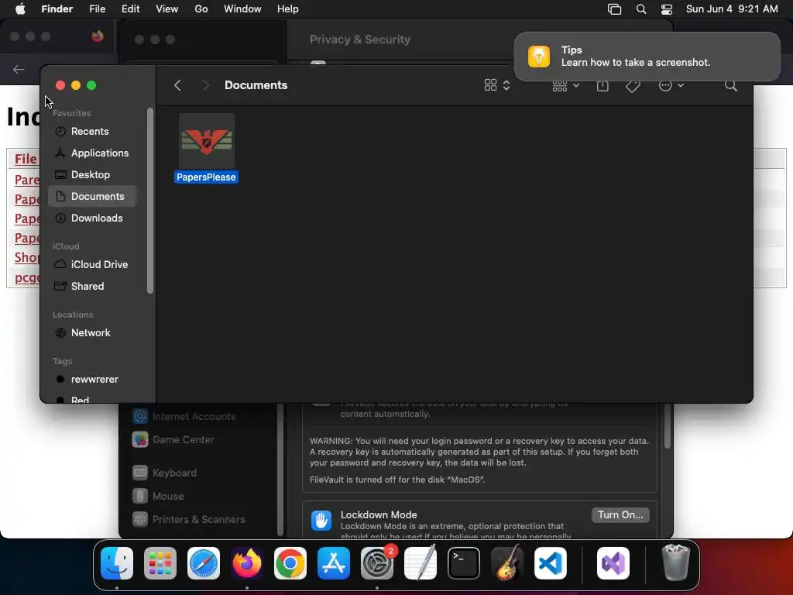Click the menu bar date and time
793x595 pixels.
732,9
